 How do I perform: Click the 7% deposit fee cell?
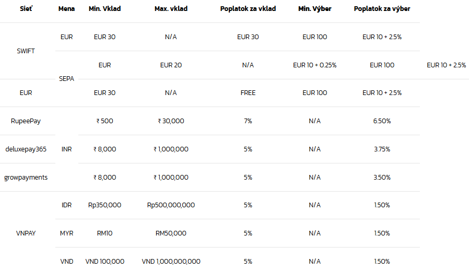248,121
